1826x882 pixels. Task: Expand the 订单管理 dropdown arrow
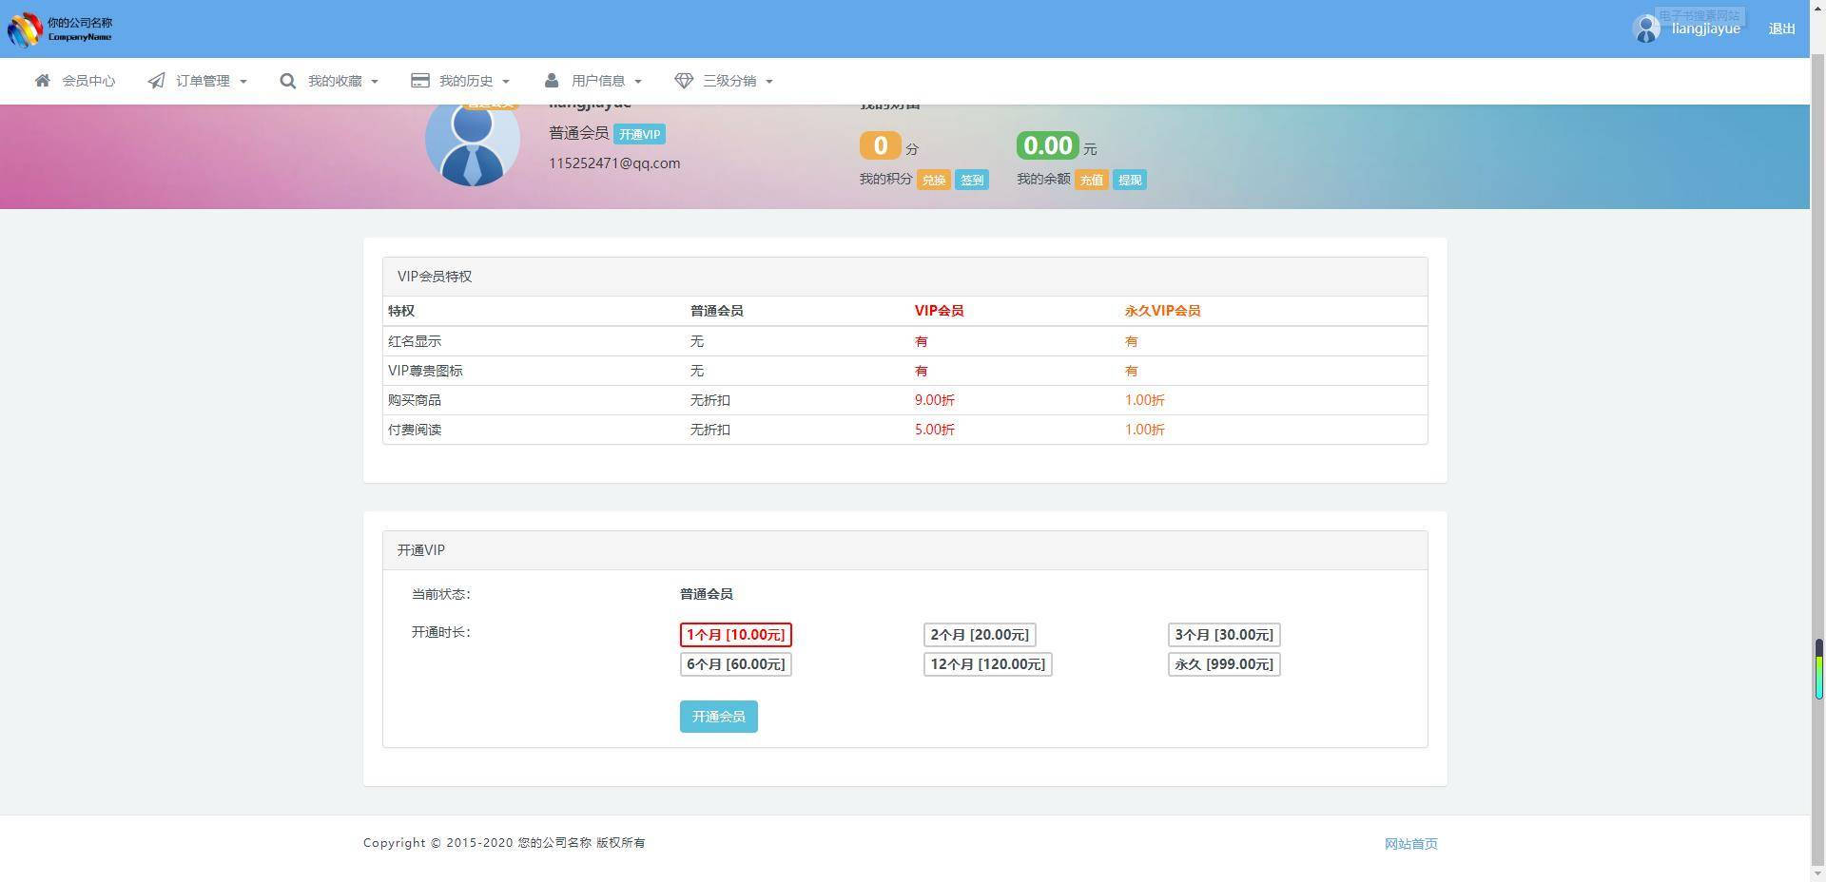(x=243, y=82)
